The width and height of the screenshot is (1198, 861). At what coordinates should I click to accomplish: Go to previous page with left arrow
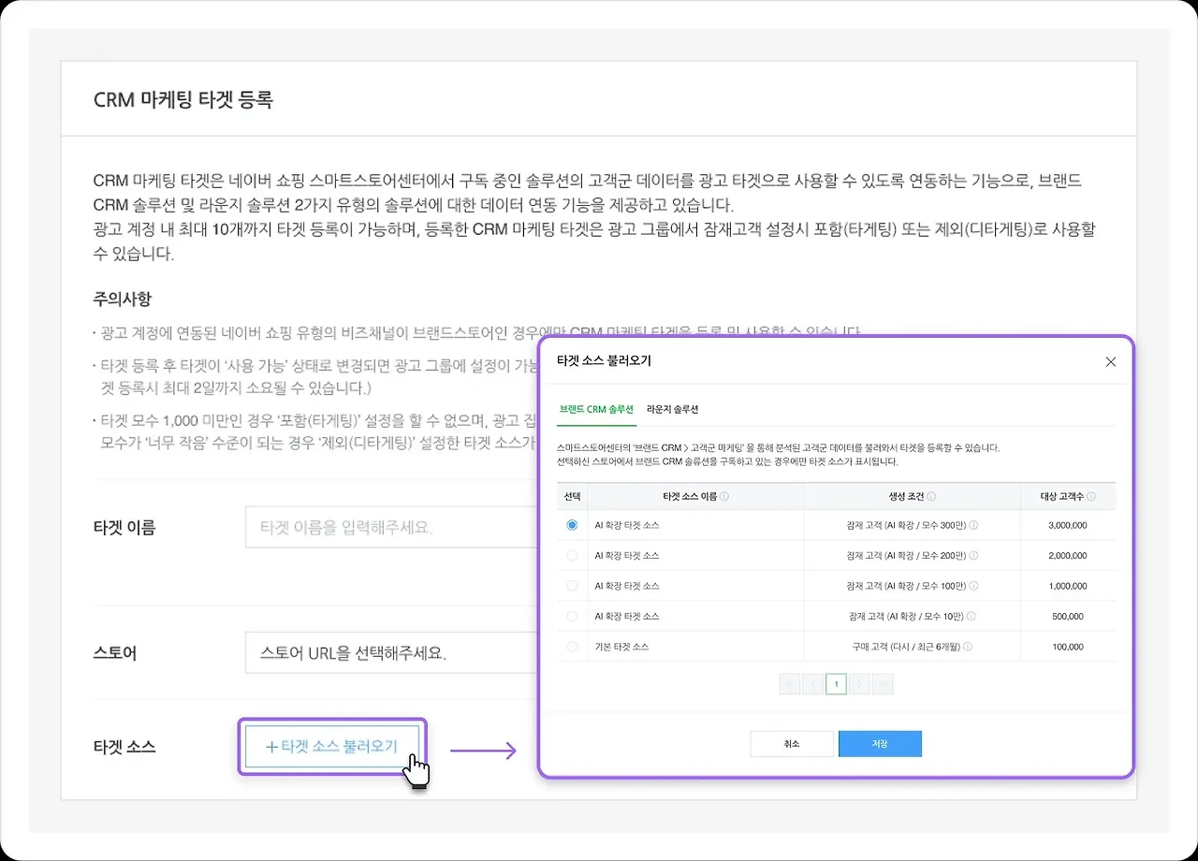(x=812, y=684)
